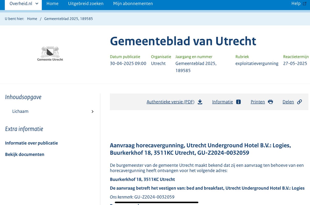Click the bold address Buurkerkhof 18, 3511KC Utrecht

[x=142, y=179]
